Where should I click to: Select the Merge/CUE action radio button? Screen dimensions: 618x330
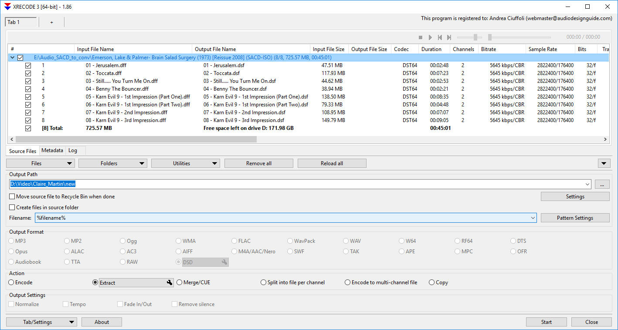[x=179, y=282]
